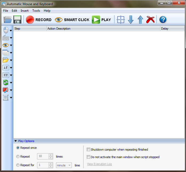Check Do not activate main window option
The width and height of the screenshot is (186, 172).
coord(89,157)
